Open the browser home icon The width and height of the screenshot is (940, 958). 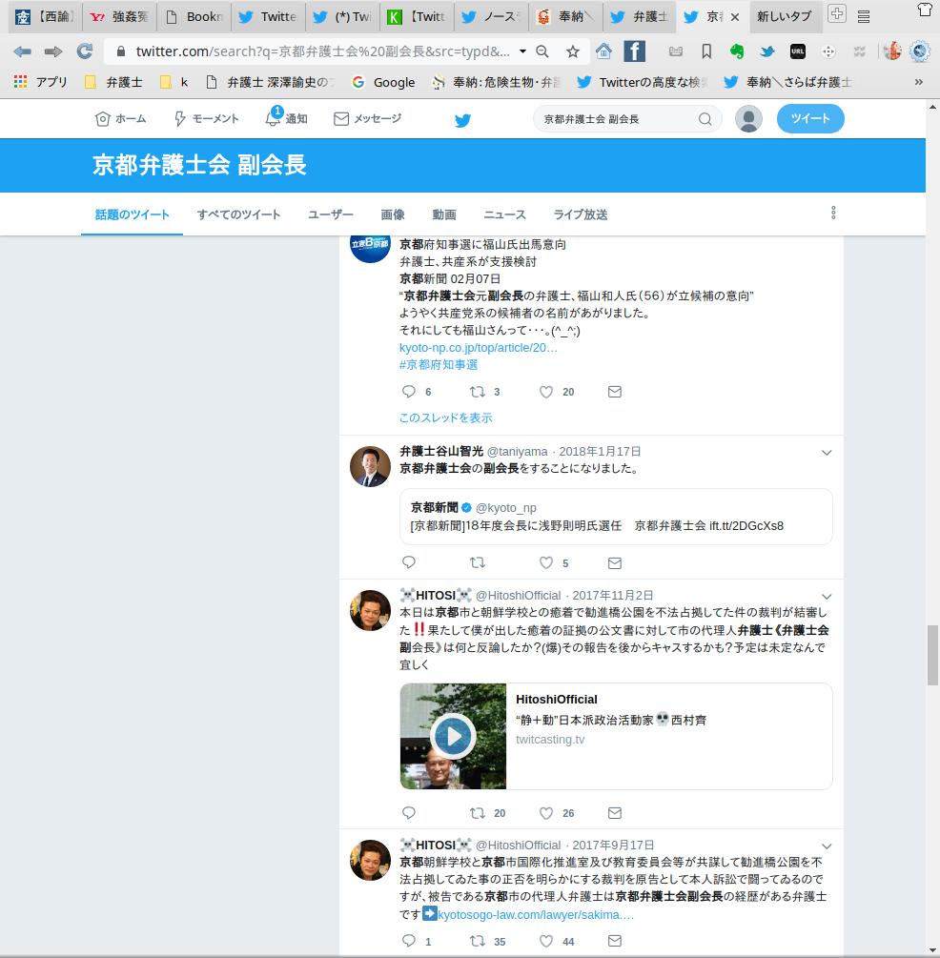click(603, 51)
